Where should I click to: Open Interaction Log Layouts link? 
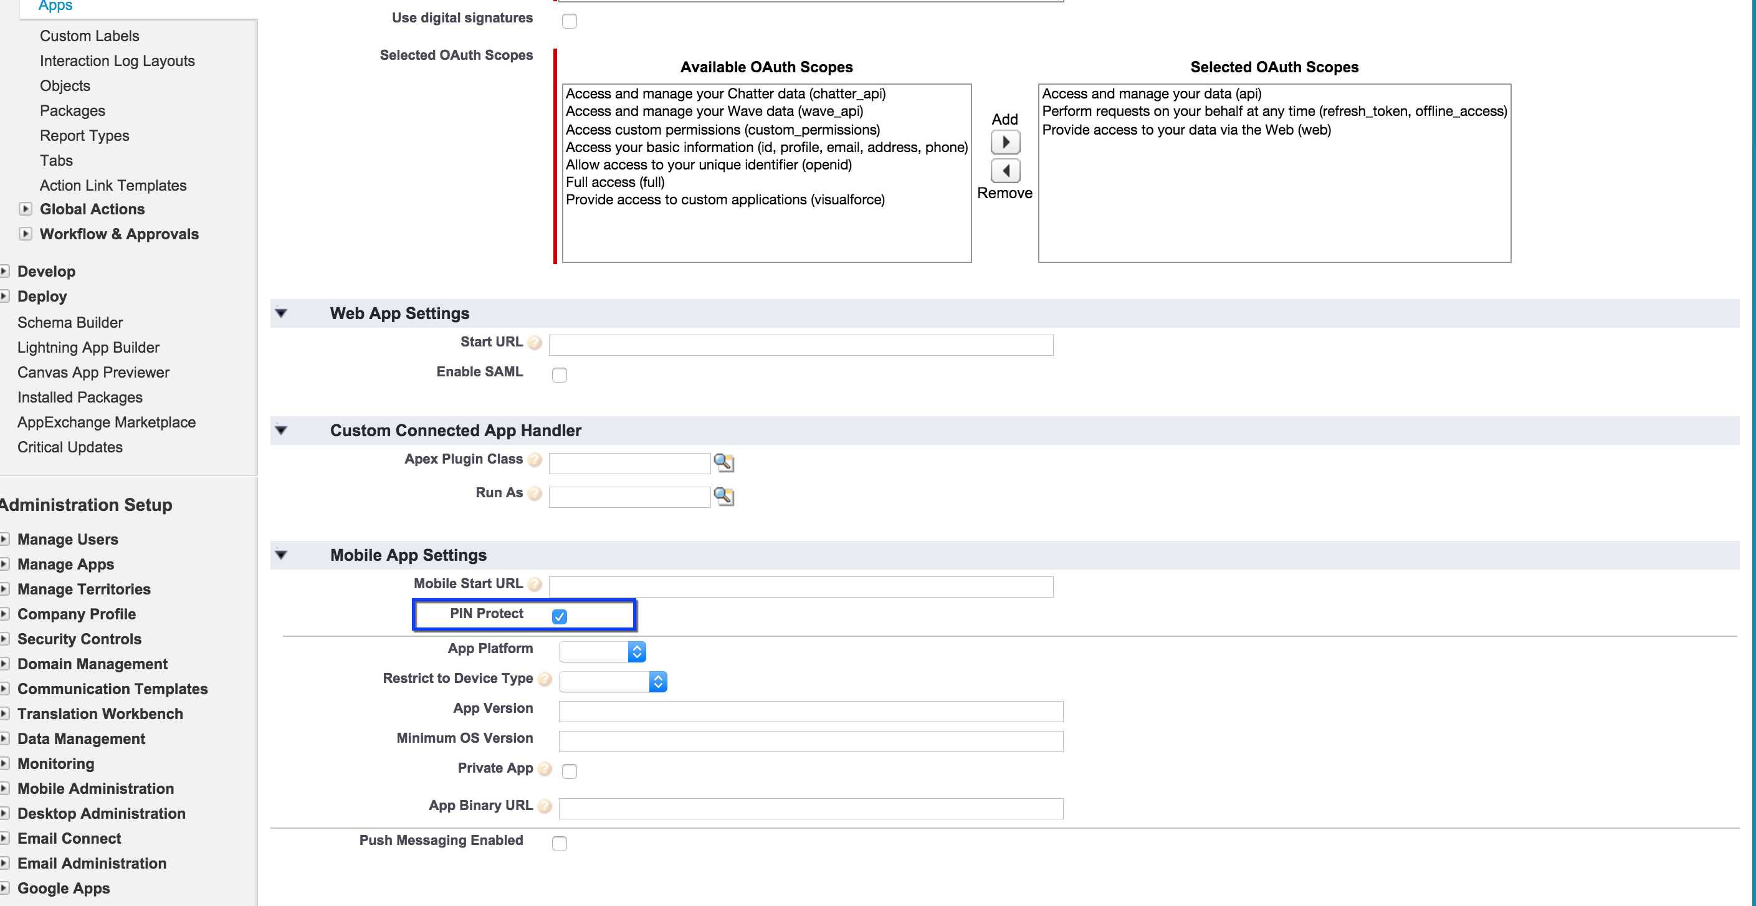click(x=117, y=60)
